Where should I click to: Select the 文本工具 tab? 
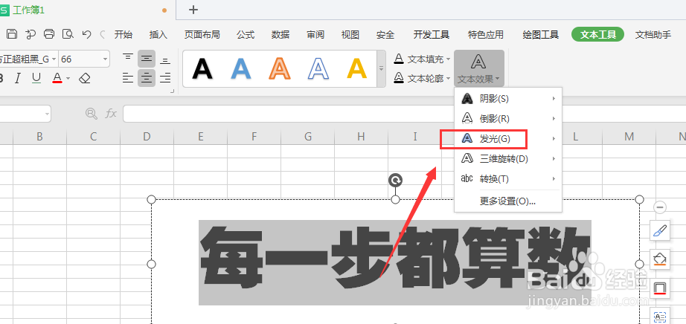597,34
